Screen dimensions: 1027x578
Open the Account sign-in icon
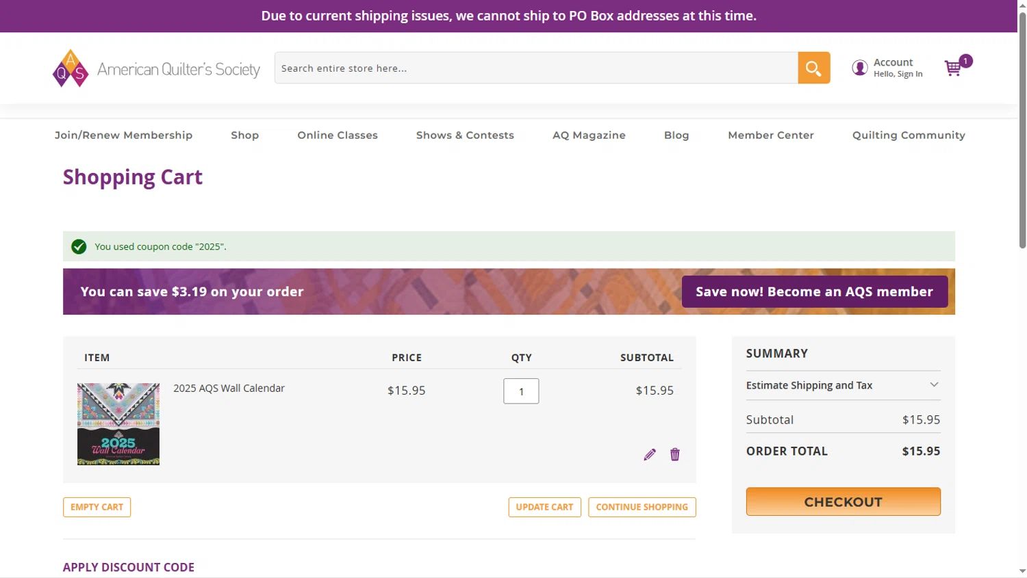coord(860,68)
